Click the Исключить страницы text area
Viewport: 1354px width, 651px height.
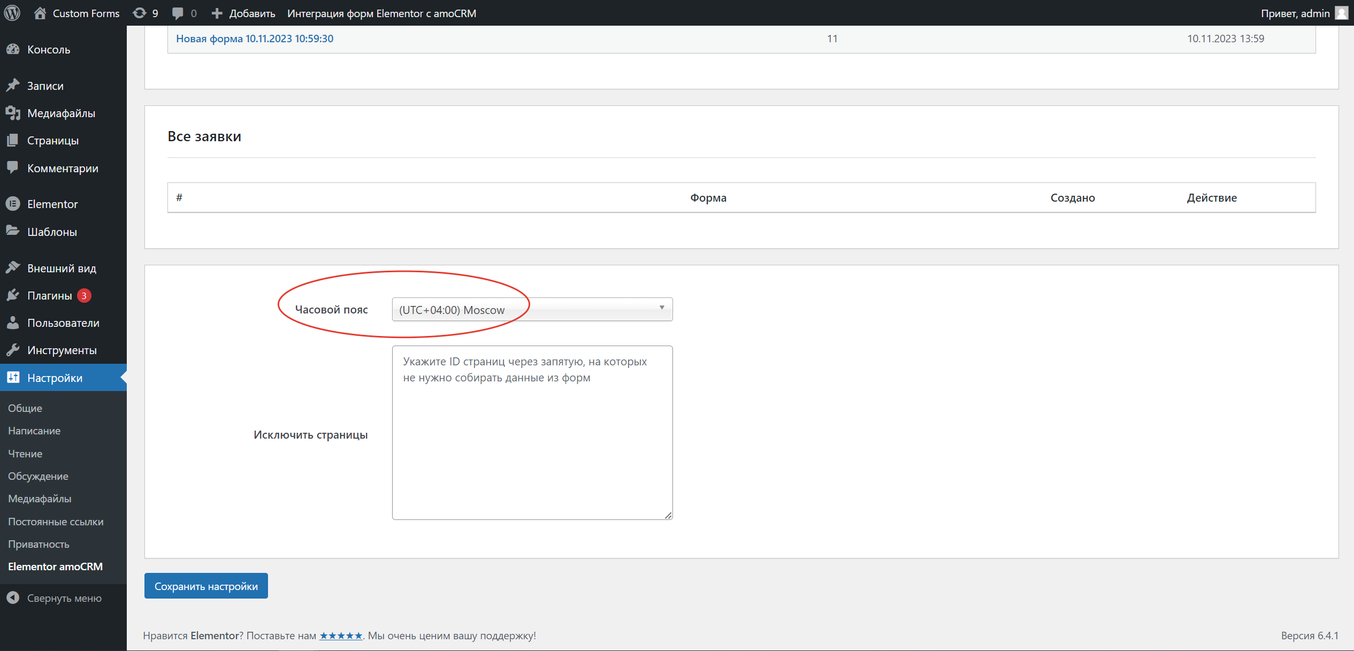[x=532, y=433]
